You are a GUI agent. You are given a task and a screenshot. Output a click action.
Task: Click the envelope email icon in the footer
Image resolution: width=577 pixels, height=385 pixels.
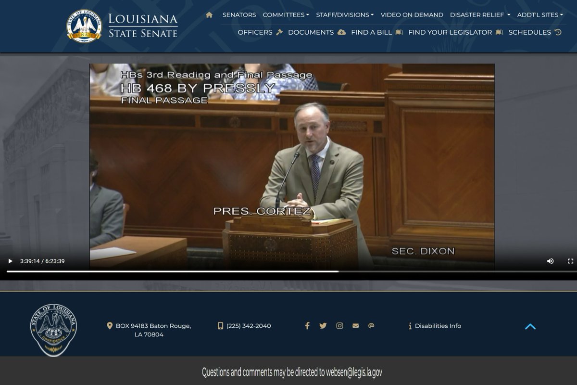pos(355,325)
